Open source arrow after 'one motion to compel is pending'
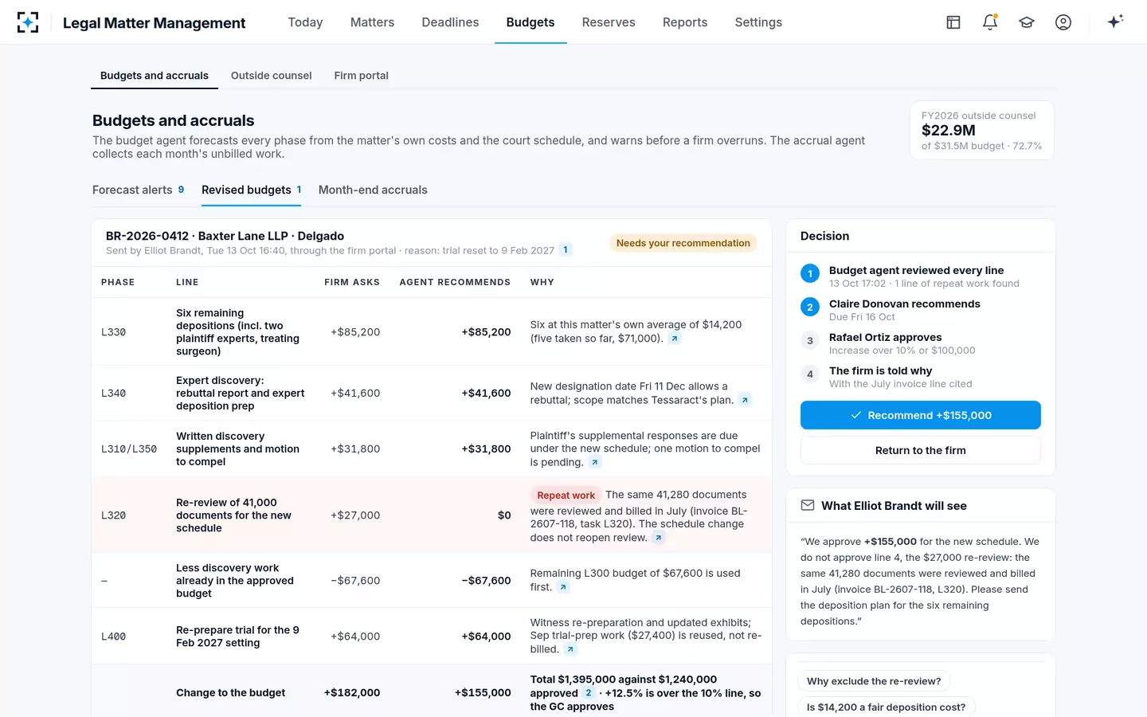This screenshot has width=1147, height=717. tap(595, 462)
